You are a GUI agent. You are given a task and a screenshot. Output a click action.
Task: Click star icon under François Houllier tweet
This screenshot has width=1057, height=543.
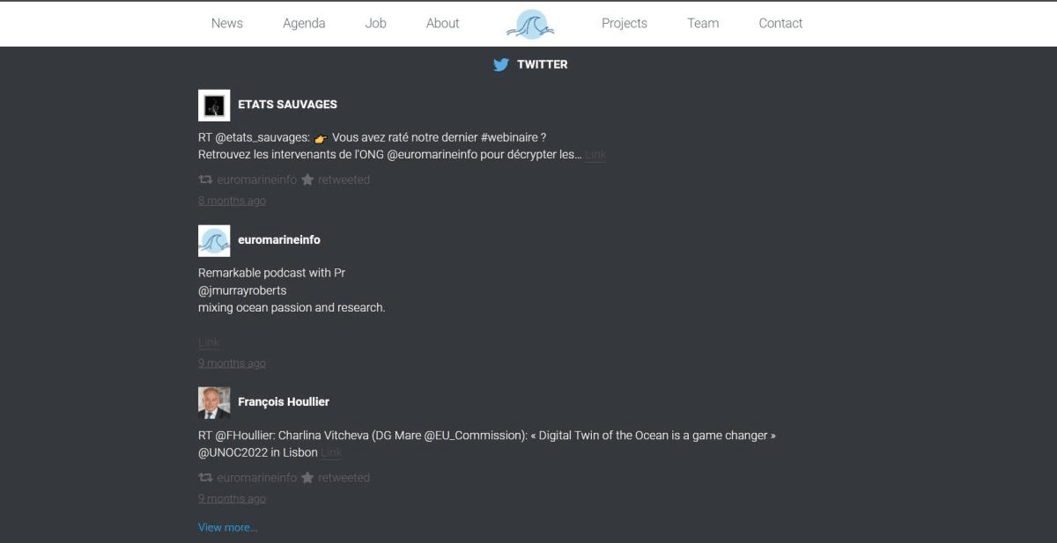307,478
